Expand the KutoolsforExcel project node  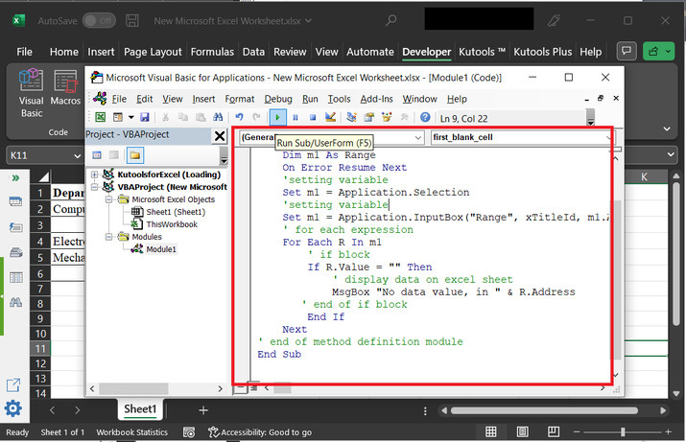tap(95, 174)
